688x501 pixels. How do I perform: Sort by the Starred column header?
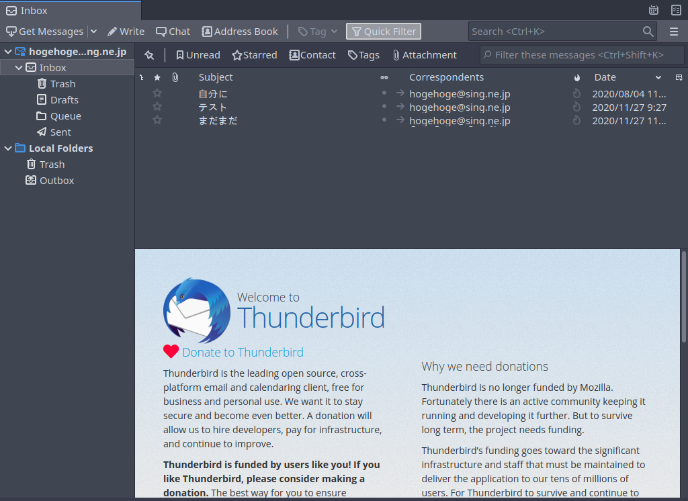pos(157,78)
